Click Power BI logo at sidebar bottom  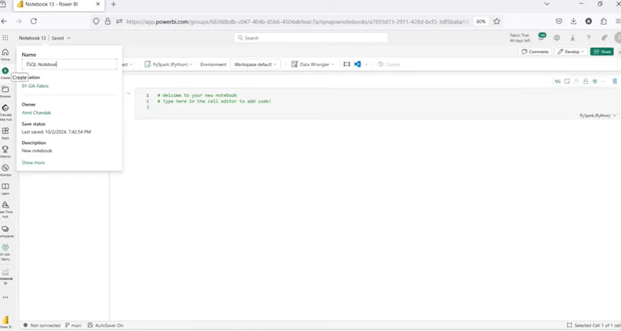click(x=5, y=321)
